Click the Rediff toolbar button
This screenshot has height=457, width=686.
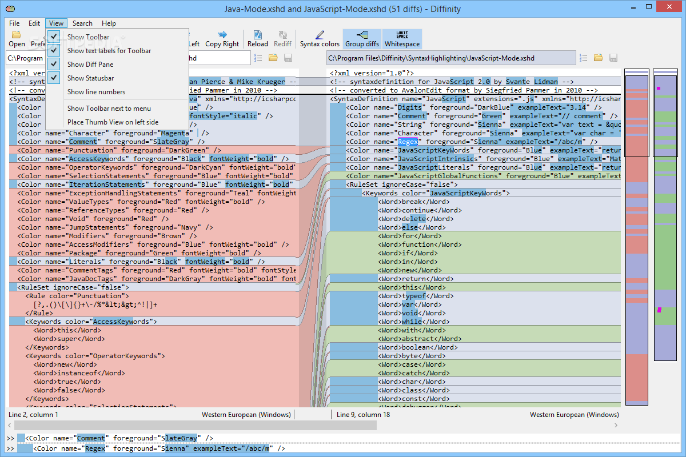tap(282, 39)
